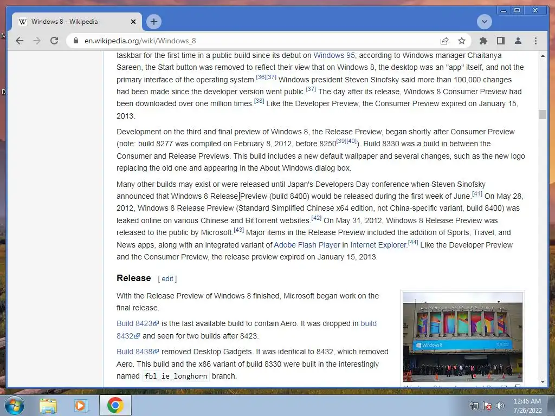Open citation [38] reference

point(259,101)
